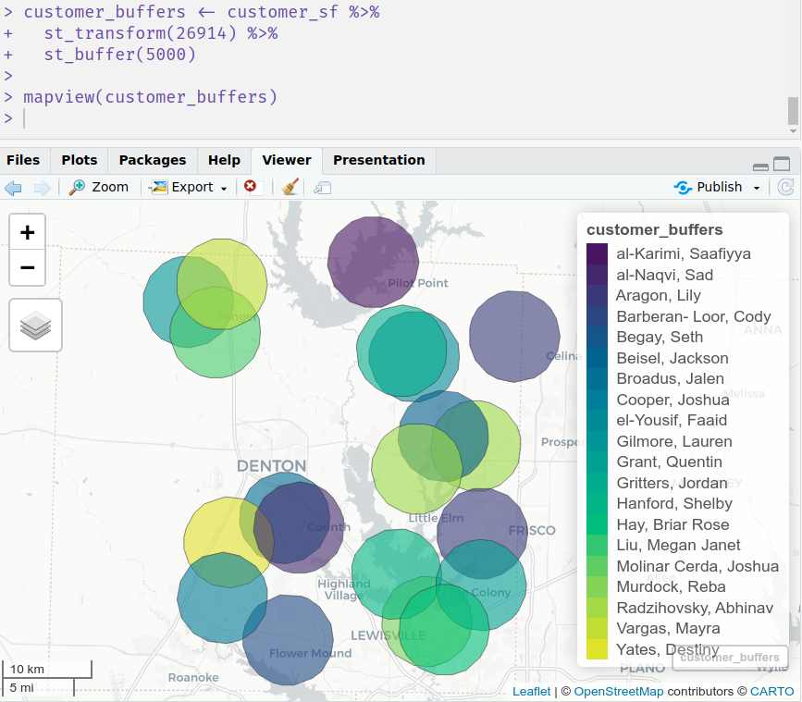Switch to the Files tab

23,160
